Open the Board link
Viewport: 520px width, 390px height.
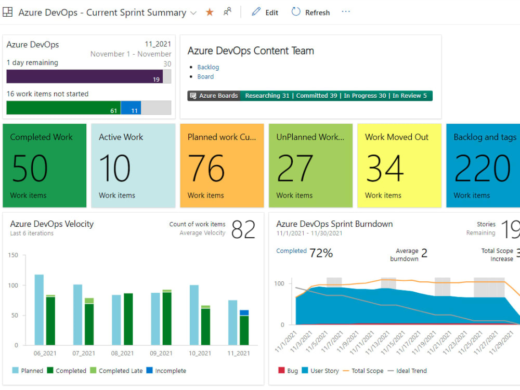(205, 76)
